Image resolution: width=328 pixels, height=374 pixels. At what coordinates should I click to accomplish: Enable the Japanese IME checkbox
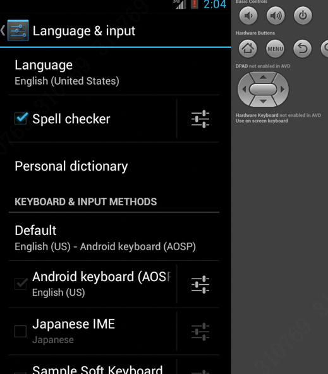(20, 331)
